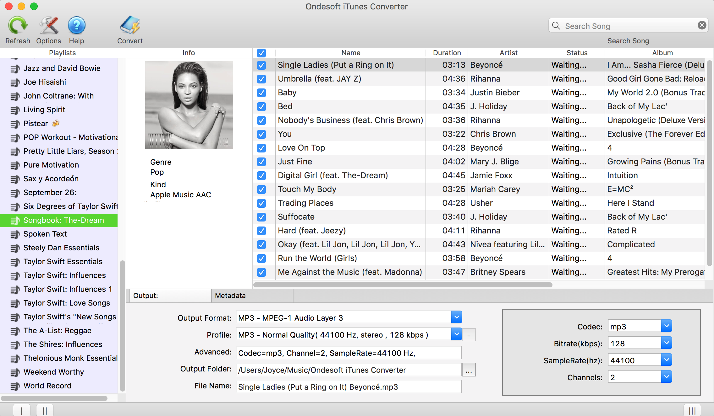Toggle the checkbox for Single Ladies song

point(261,64)
